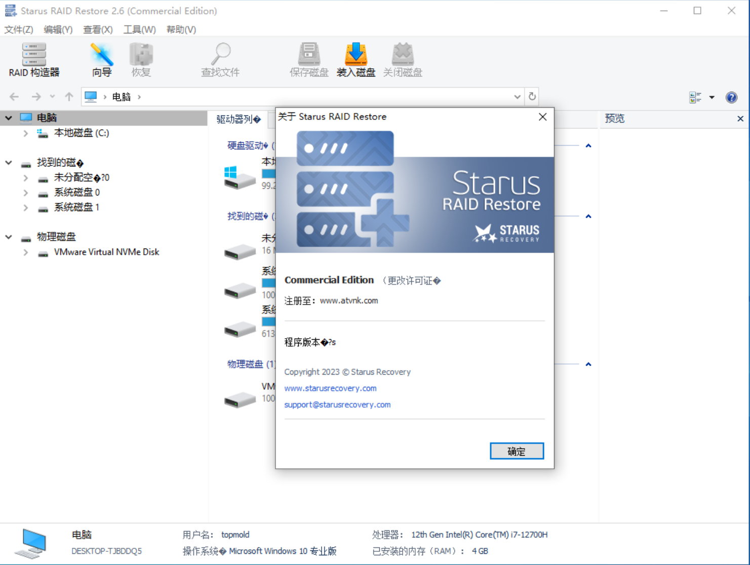Collapse the 找到的磁盘 tree group
Image resolution: width=750 pixels, height=565 pixels.
click(9, 163)
